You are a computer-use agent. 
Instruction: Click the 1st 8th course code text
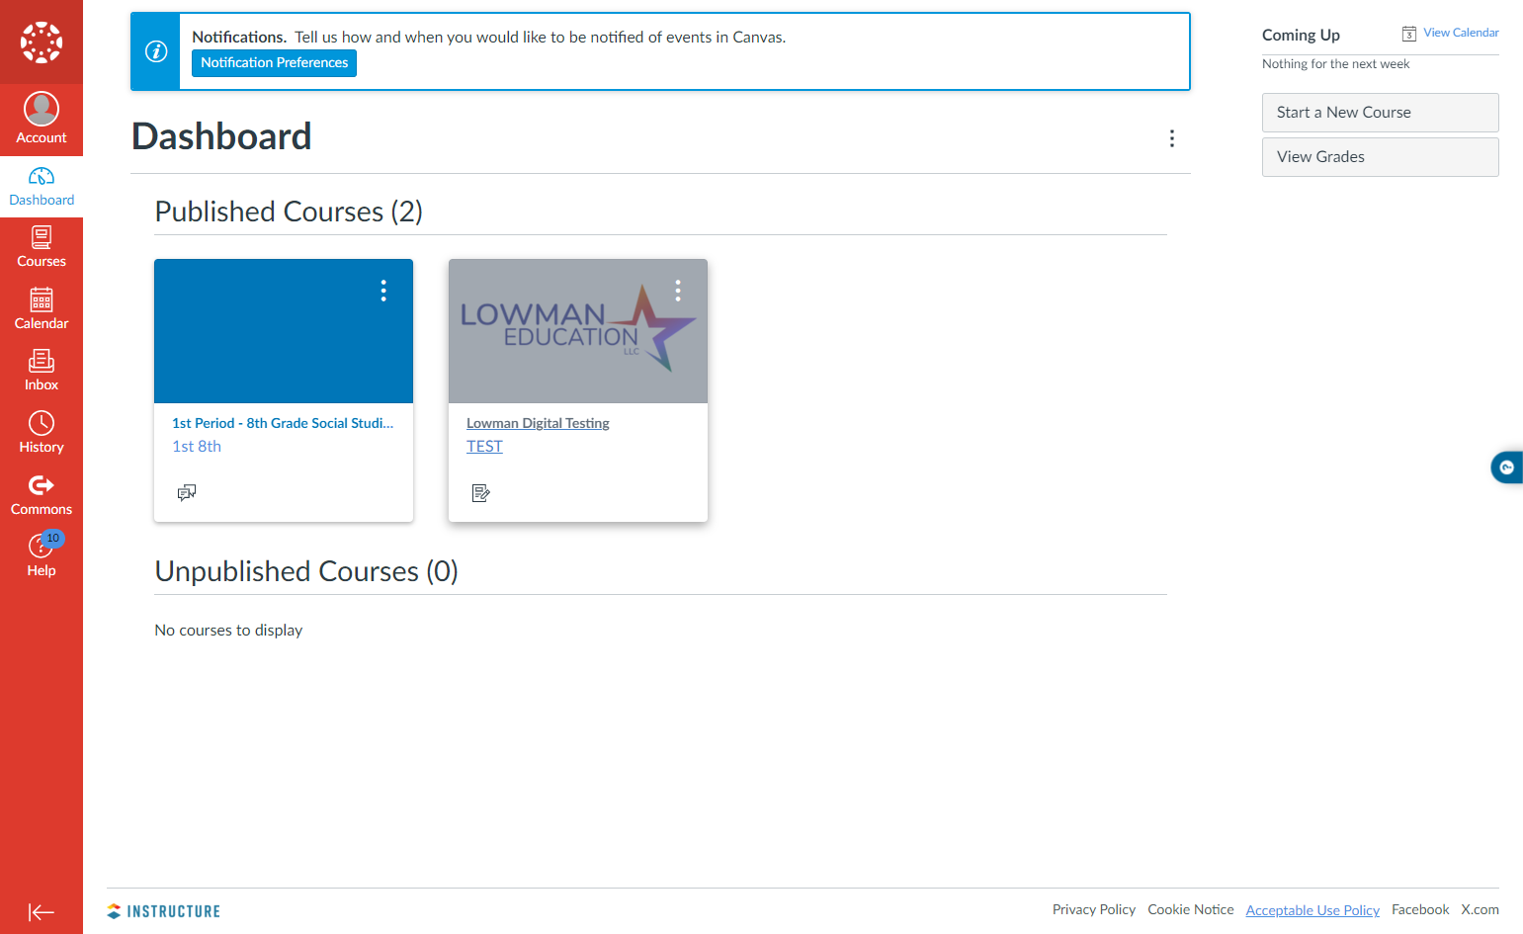point(197,447)
